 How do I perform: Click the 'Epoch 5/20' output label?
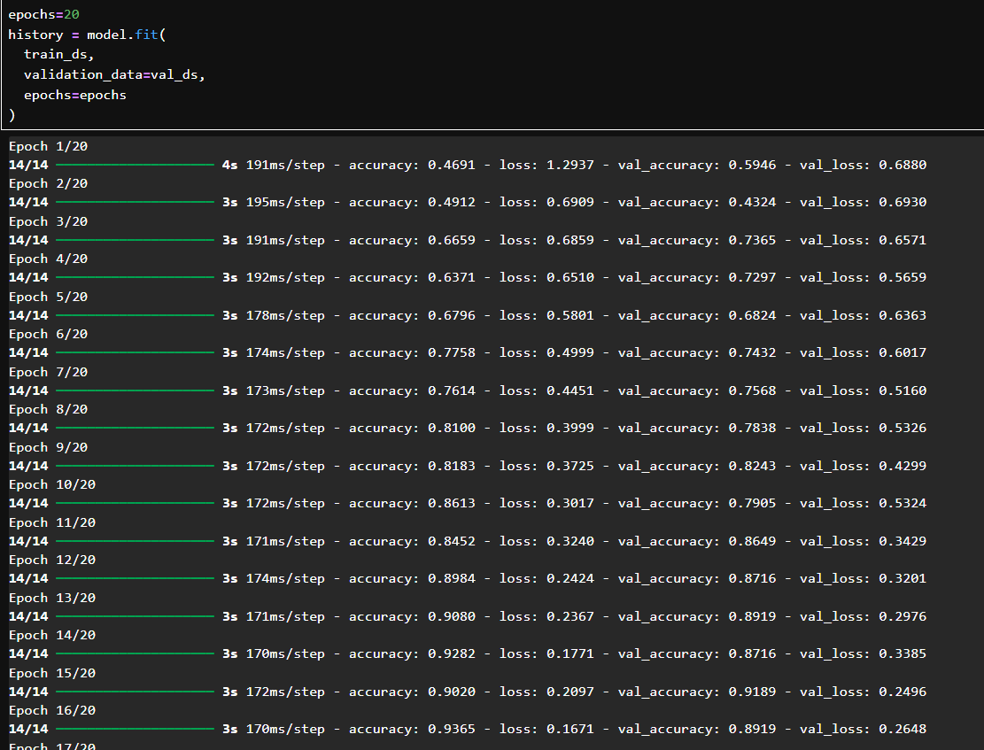49,297
